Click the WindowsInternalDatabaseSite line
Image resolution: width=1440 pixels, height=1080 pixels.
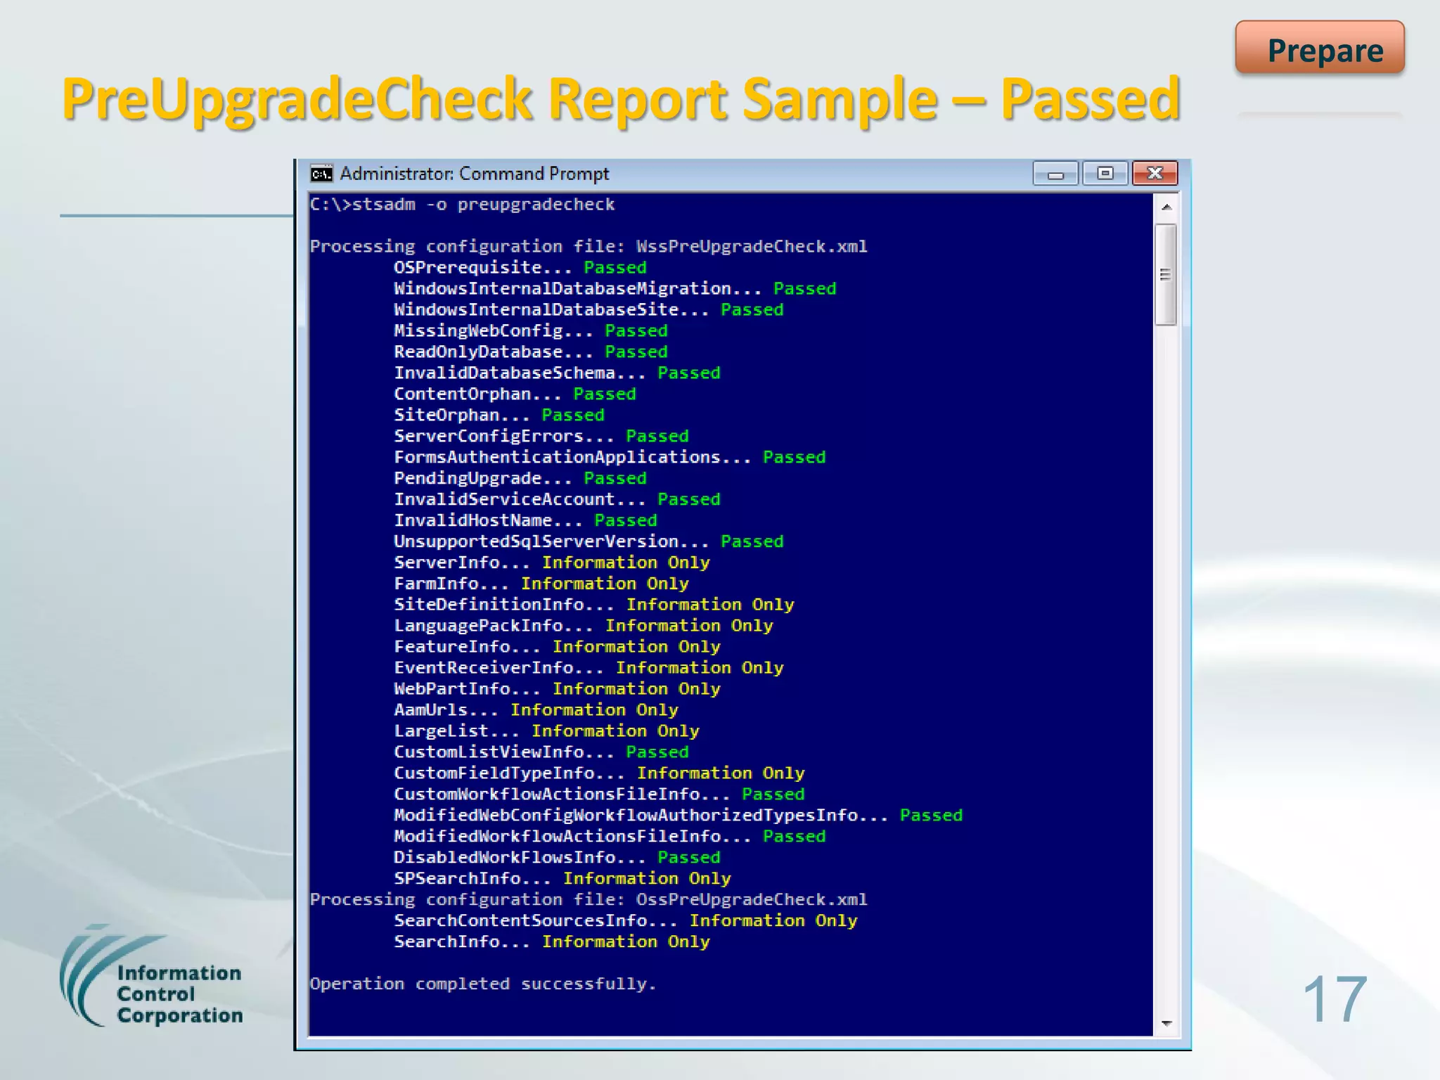pyautogui.click(x=589, y=310)
